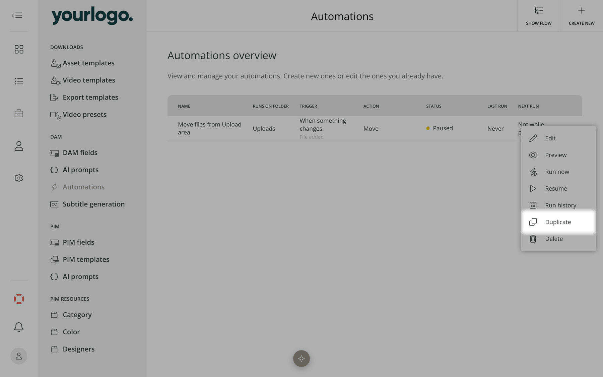This screenshot has height=377, width=603.
Task: Open the profile avatar at bottom left
Action: point(19,356)
